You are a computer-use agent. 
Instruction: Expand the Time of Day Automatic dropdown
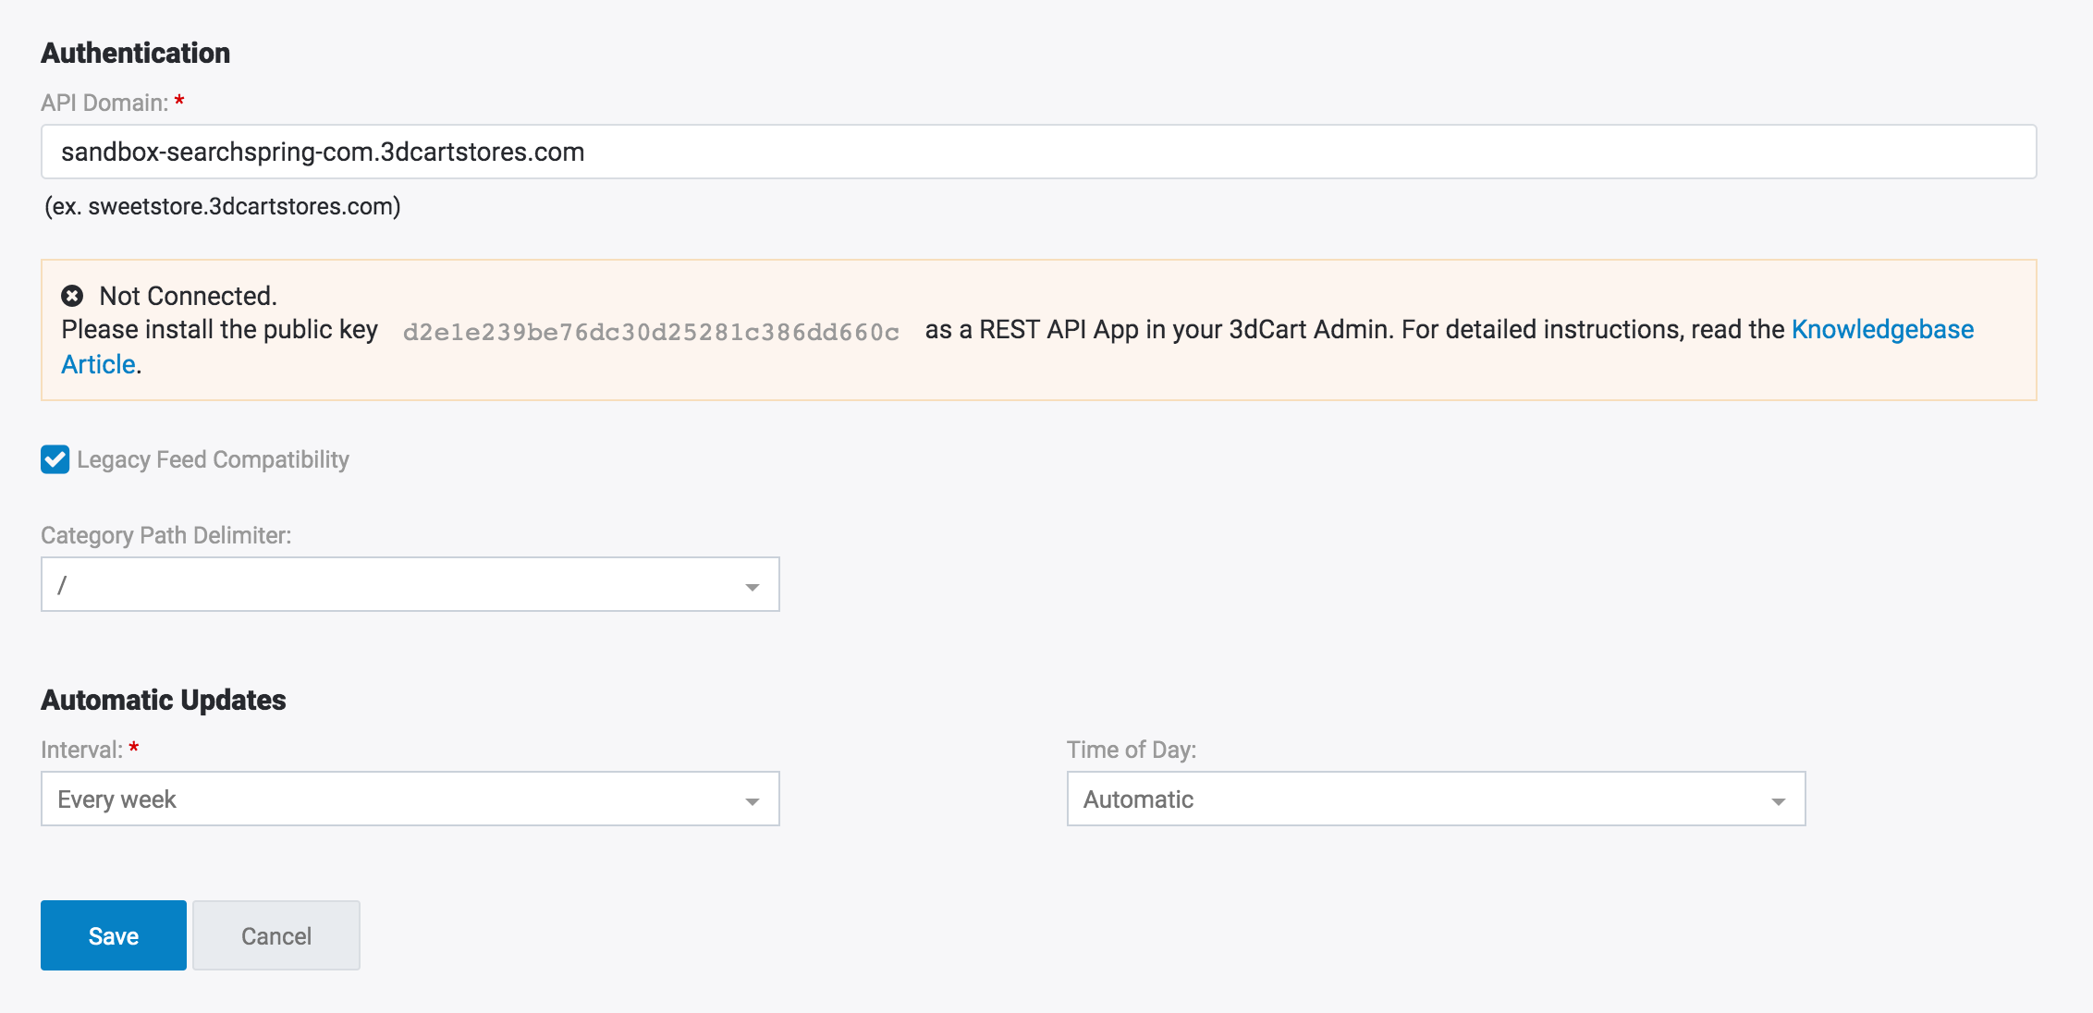tap(1435, 799)
